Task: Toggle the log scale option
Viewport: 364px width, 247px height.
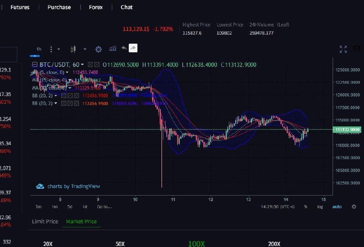Action: pos(320,207)
